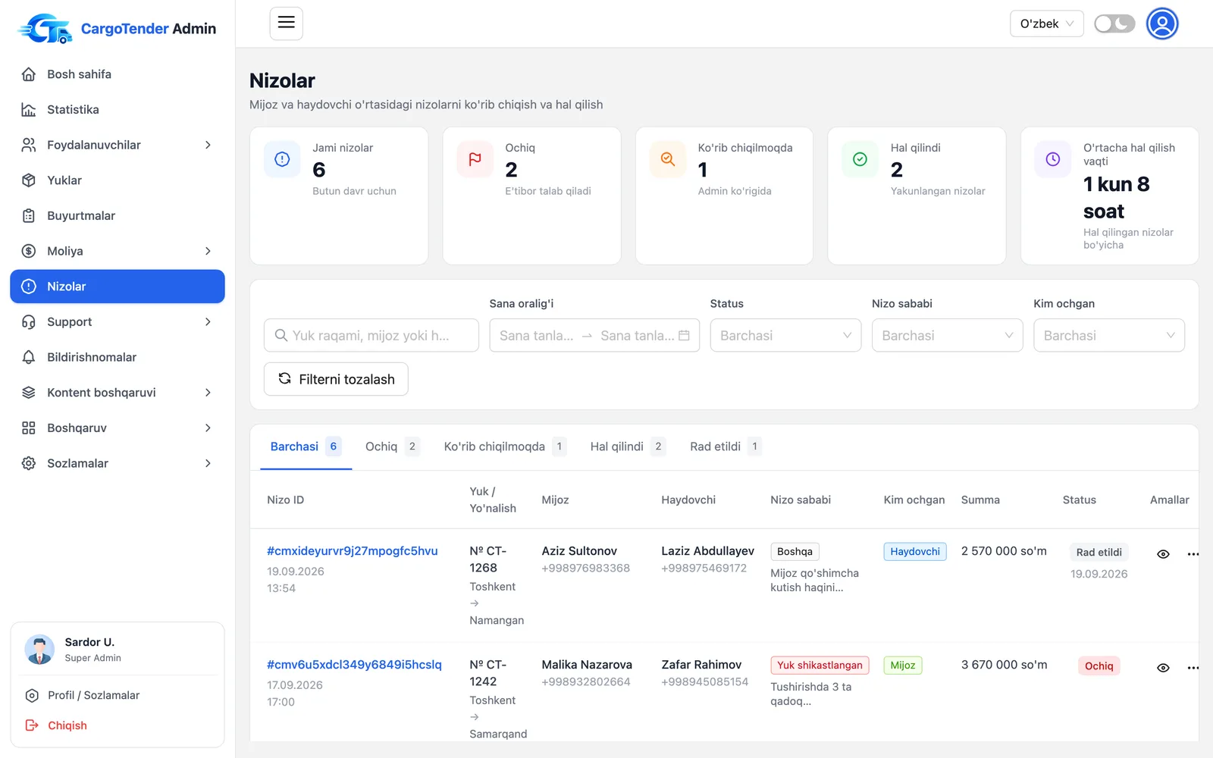Open the O'zbek language dropdown
The image size is (1213, 758).
pyautogui.click(x=1046, y=23)
